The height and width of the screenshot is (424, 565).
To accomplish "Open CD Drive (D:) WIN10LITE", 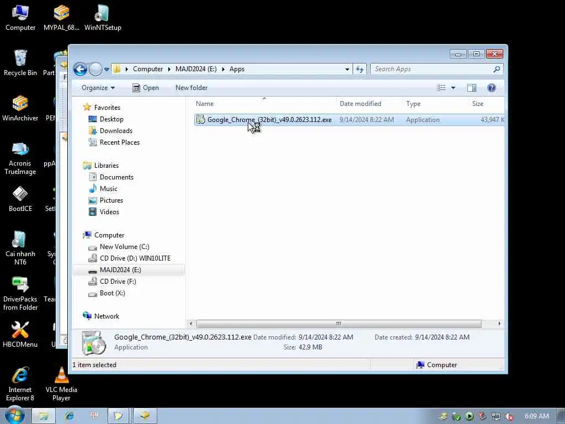I will pyautogui.click(x=135, y=258).
